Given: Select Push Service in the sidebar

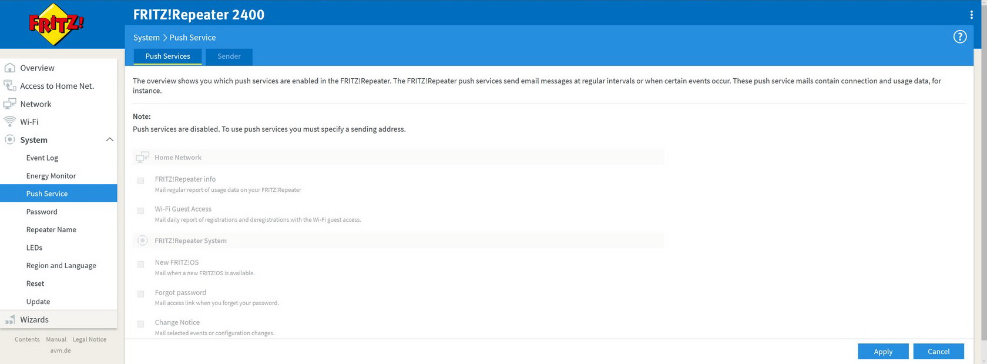Looking at the screenshot, I should pos(59,193).
